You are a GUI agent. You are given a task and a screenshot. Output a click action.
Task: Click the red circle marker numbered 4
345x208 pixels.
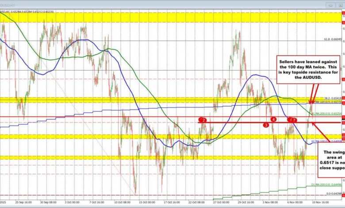pos(274,119)
